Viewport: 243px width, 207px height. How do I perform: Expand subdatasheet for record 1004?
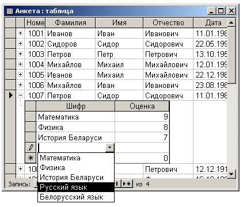click(20, 64)
